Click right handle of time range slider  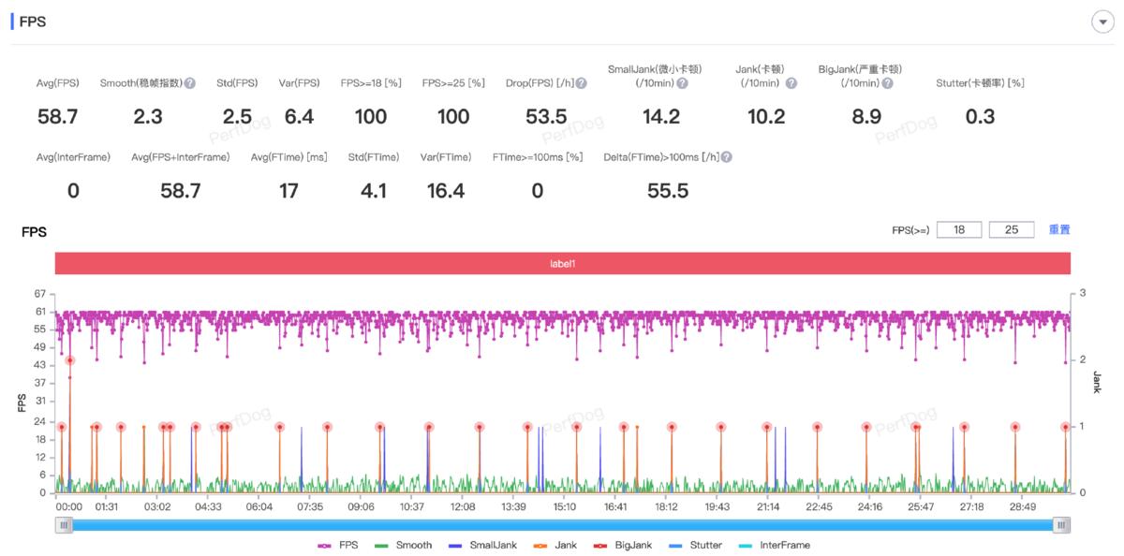pyautogui.click(x=1061, y=525)
